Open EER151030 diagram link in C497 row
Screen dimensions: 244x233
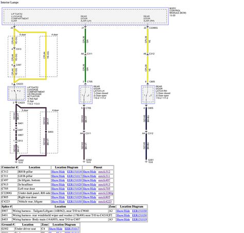[74, 180]
